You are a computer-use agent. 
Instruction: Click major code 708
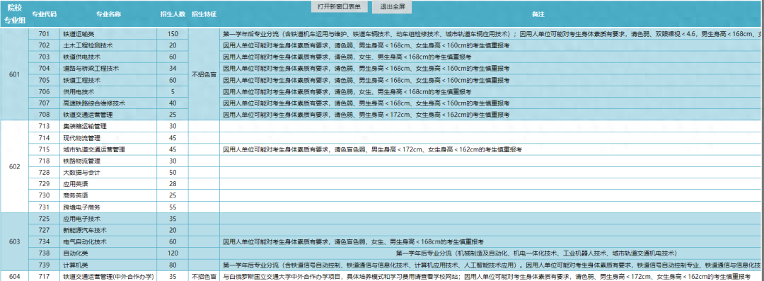(x=45, y=114)
